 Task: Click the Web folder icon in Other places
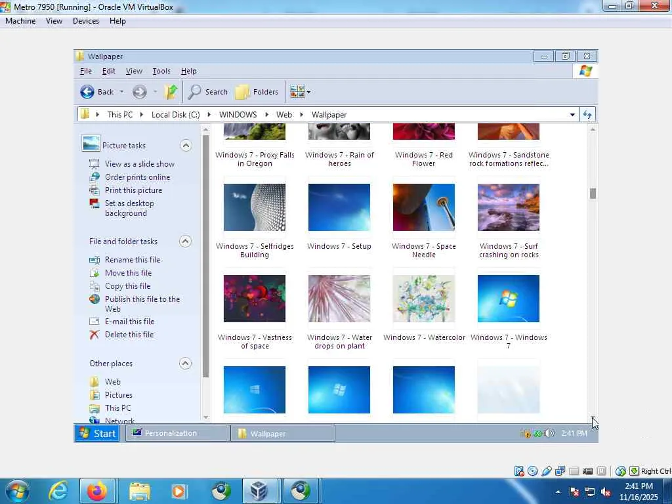(x=94, y=382)
